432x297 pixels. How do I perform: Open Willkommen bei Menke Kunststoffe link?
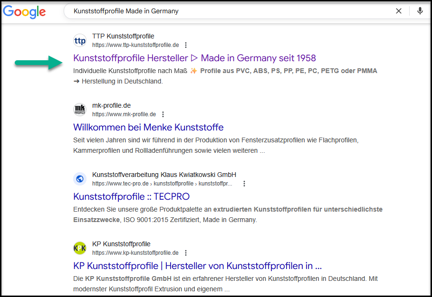148,127
